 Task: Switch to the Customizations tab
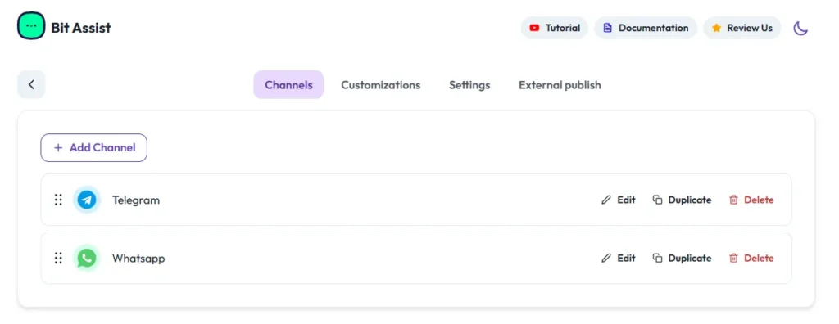tap(380, 85)
